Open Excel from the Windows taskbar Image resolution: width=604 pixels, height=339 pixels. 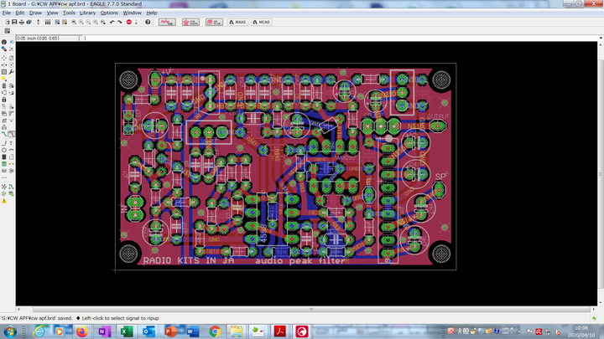coord(126,331)
